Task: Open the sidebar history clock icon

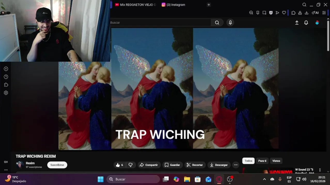Action: coord(6,77)
